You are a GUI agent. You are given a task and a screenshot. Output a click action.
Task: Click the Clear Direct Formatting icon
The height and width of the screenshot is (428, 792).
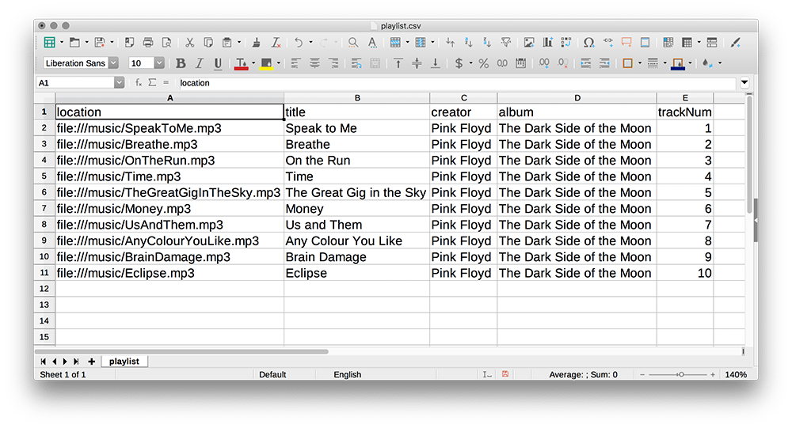(276, 43)
